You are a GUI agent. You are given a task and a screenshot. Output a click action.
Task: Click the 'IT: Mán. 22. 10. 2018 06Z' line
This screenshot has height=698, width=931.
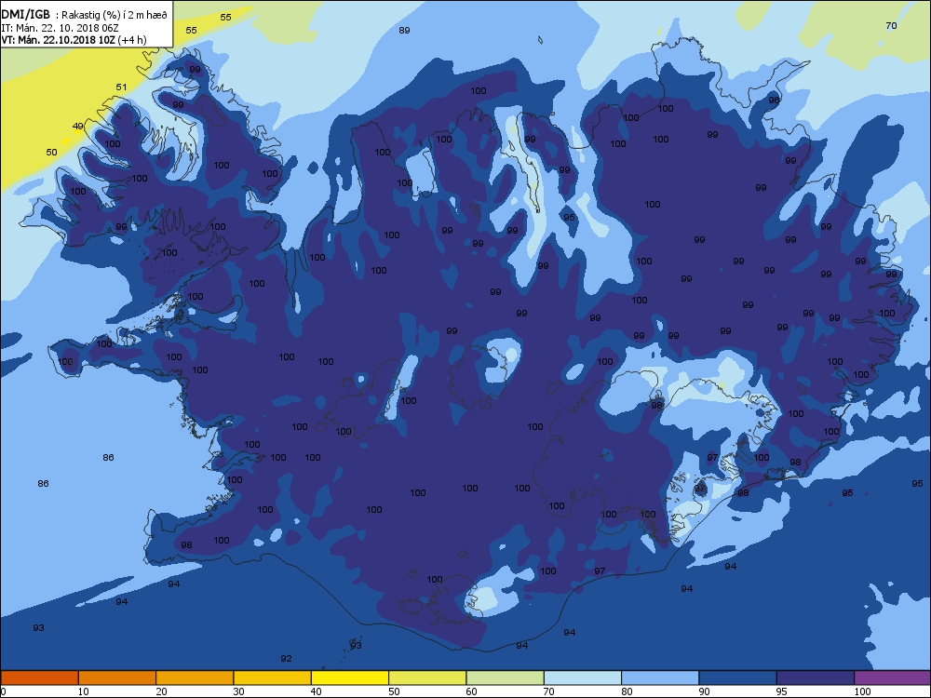pos(60,28)
